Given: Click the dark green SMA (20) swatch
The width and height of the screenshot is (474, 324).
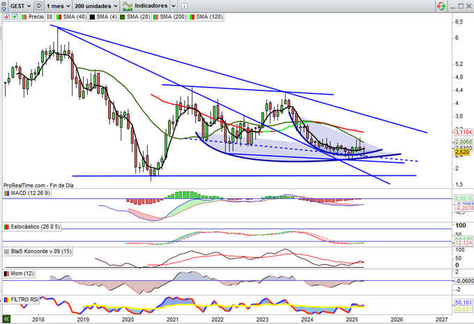Looking at the screenshot, I should pyautogui.click(x=123, y=17).
